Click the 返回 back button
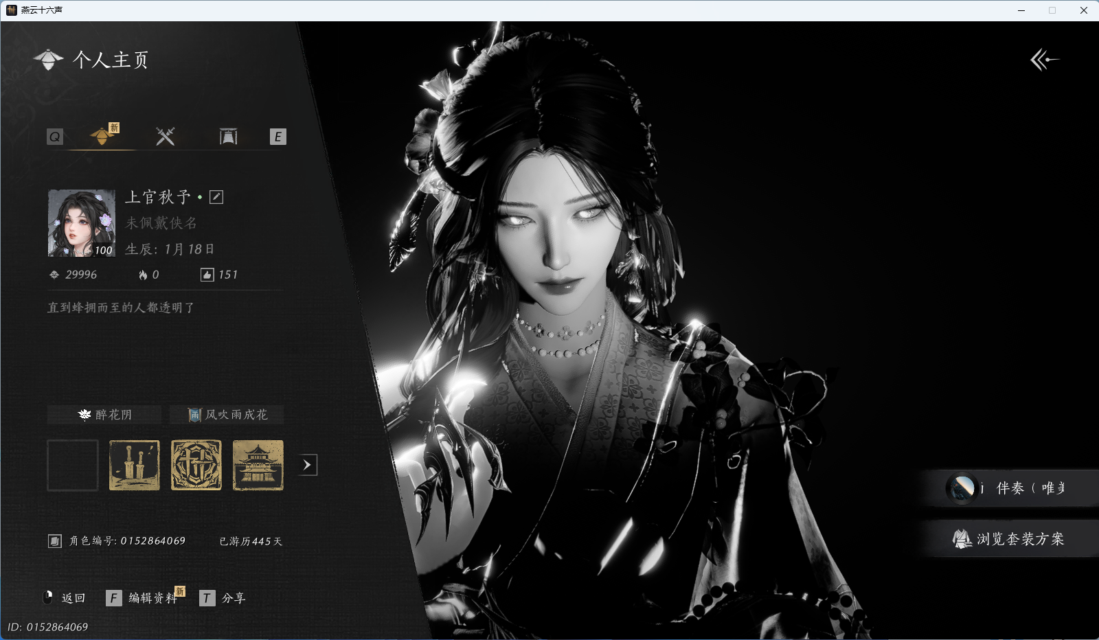 [x=64, y=598]
